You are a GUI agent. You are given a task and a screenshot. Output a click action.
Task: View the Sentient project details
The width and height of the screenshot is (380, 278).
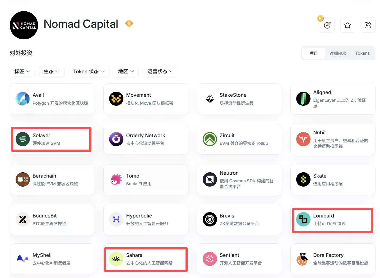pos(239,259)
